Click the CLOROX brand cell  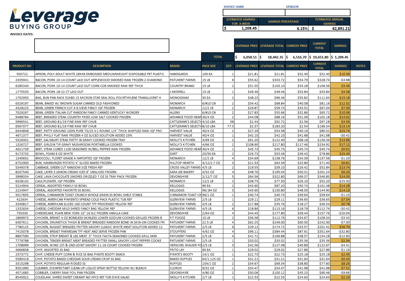tap(185, 268)
